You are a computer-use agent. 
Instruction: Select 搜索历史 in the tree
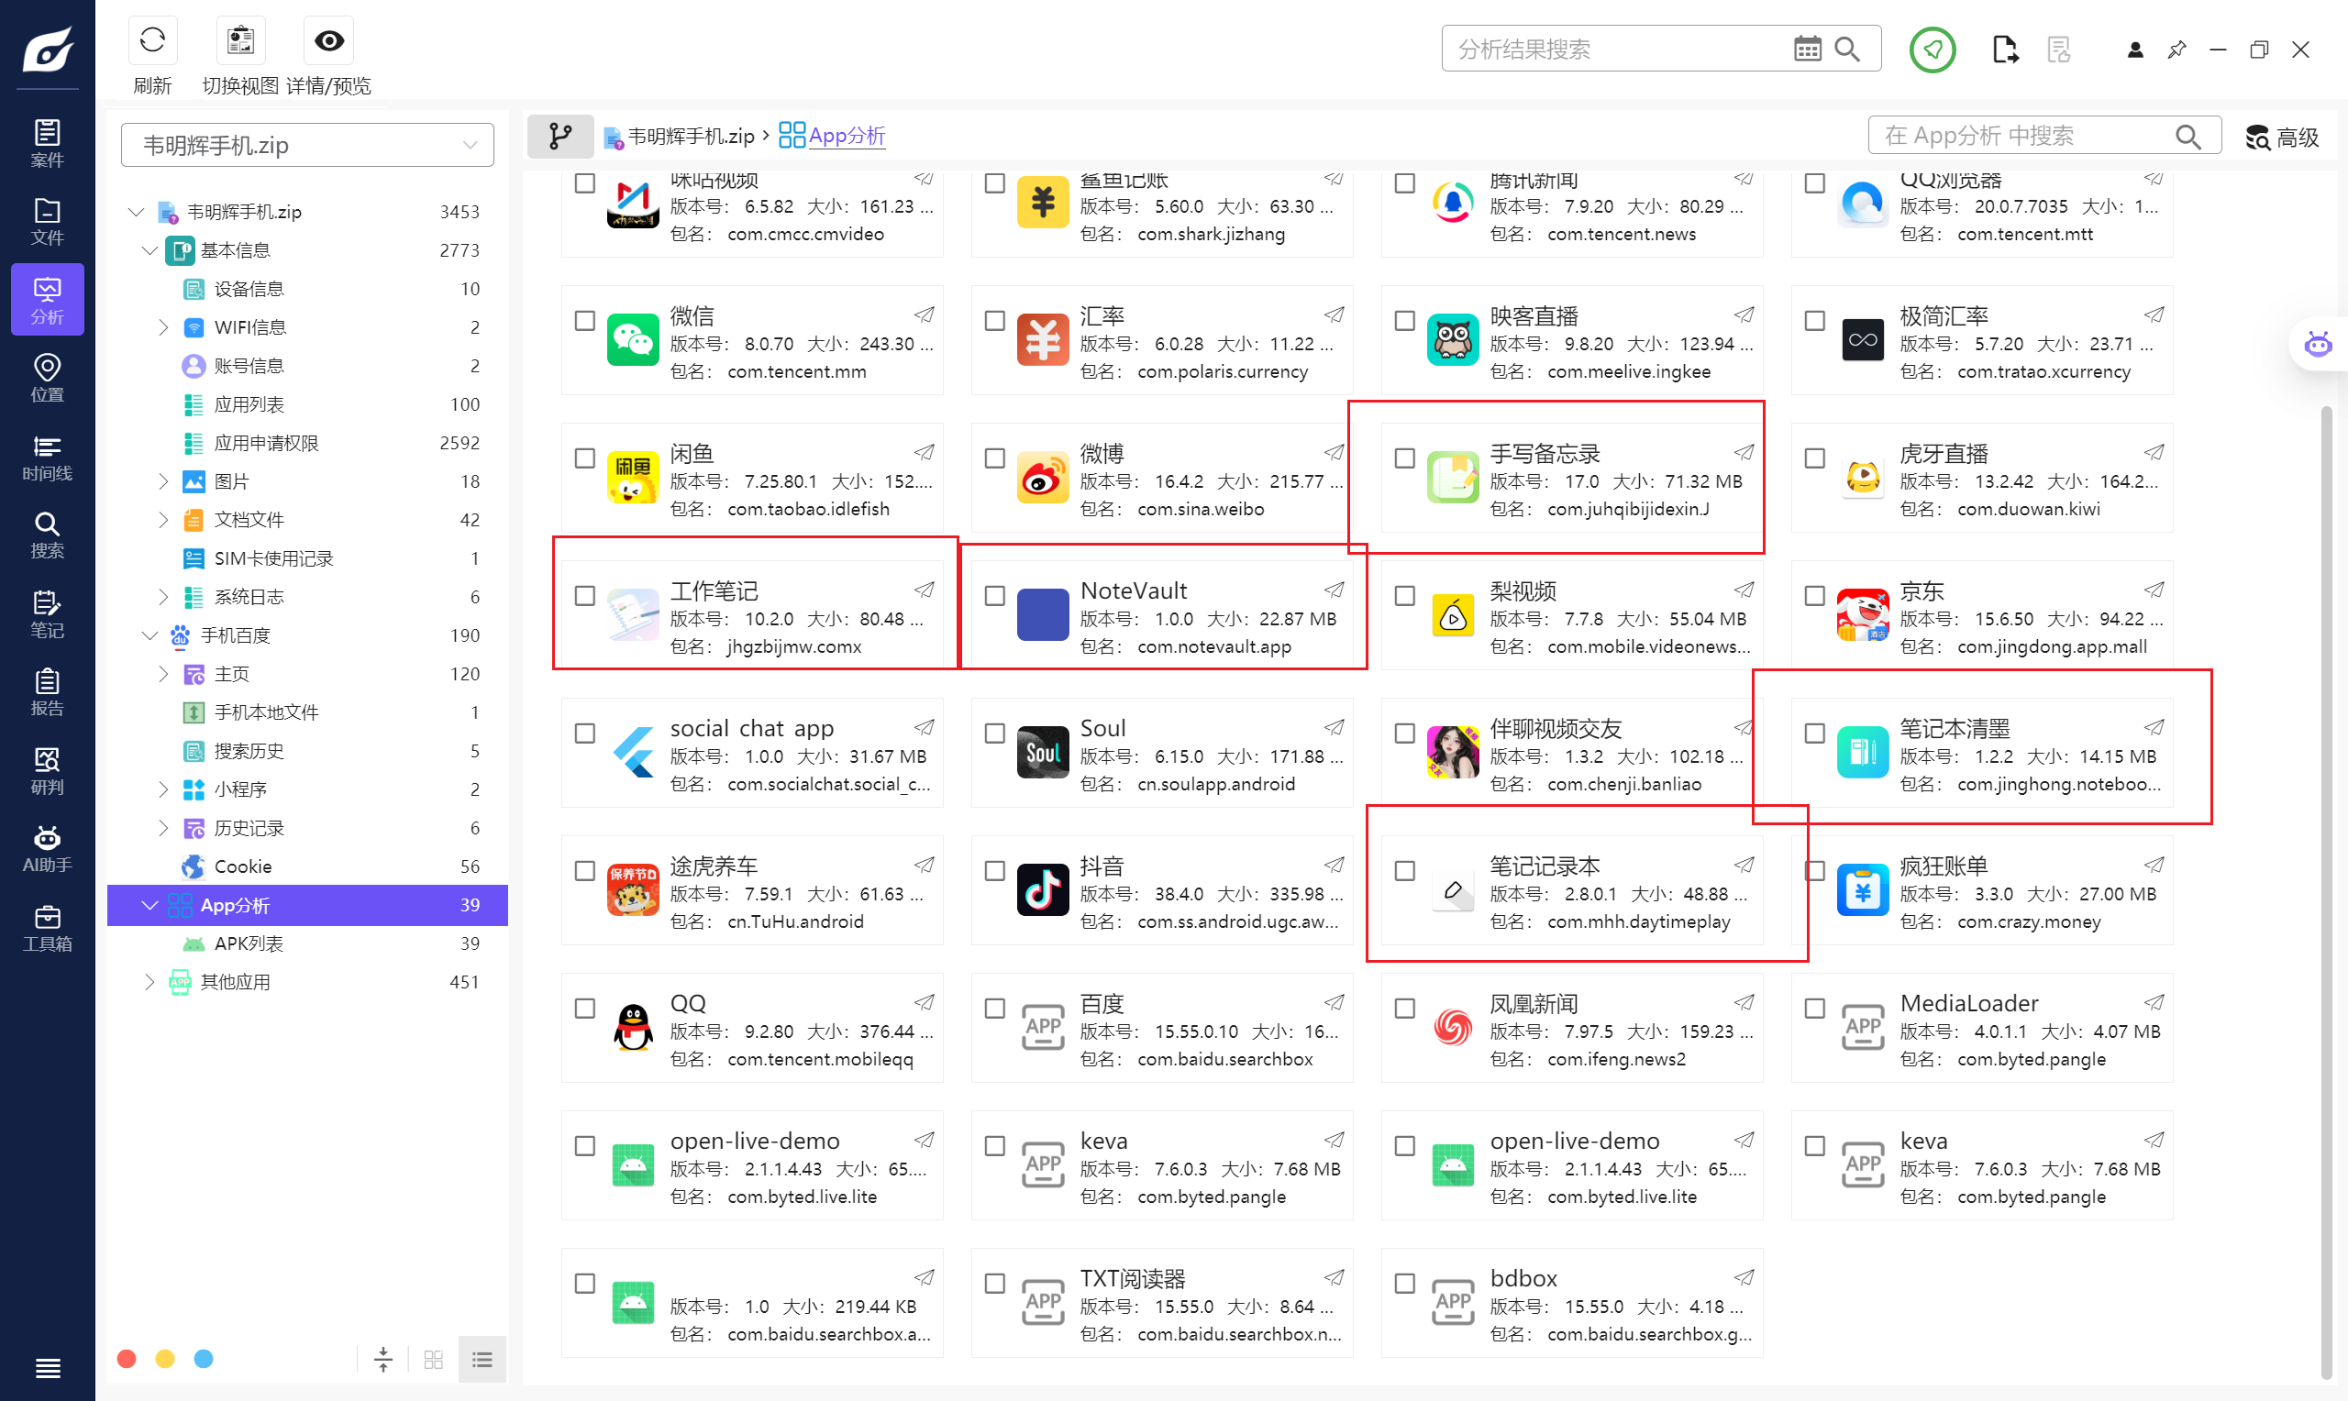pyautogui.click(x=307, y=751)
